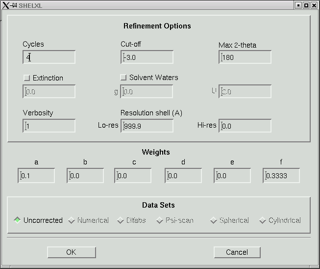Click the Hi-res resolution field

[245, 126]
